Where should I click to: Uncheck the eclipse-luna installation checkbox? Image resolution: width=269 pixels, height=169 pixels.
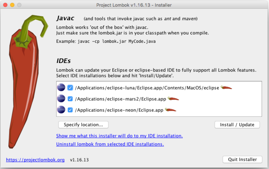[70, 88]
